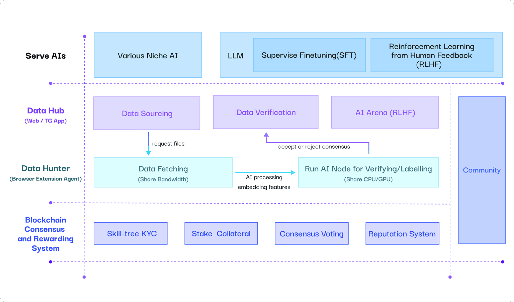The image size is (514, 302).
Task: Select Blockchain Consensus and Rewarding System heading
Action: (x=46, y=234)
